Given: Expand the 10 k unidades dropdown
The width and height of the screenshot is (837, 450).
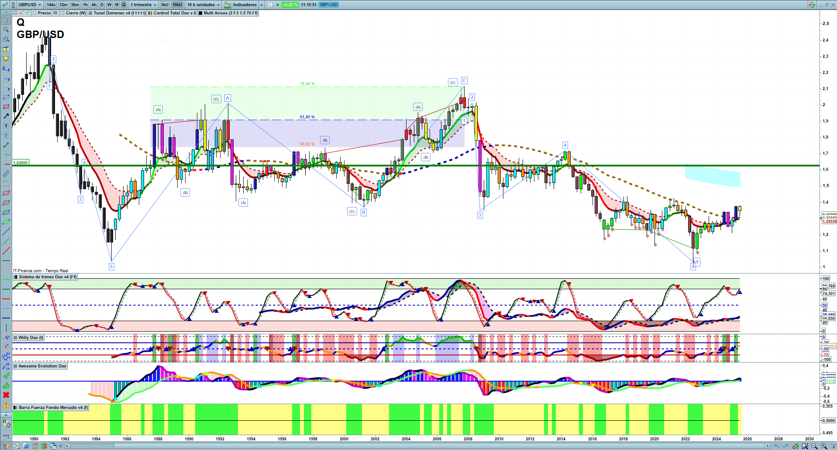Looking at the screenshot, I should pyautogui.click(x=203, y=5).
